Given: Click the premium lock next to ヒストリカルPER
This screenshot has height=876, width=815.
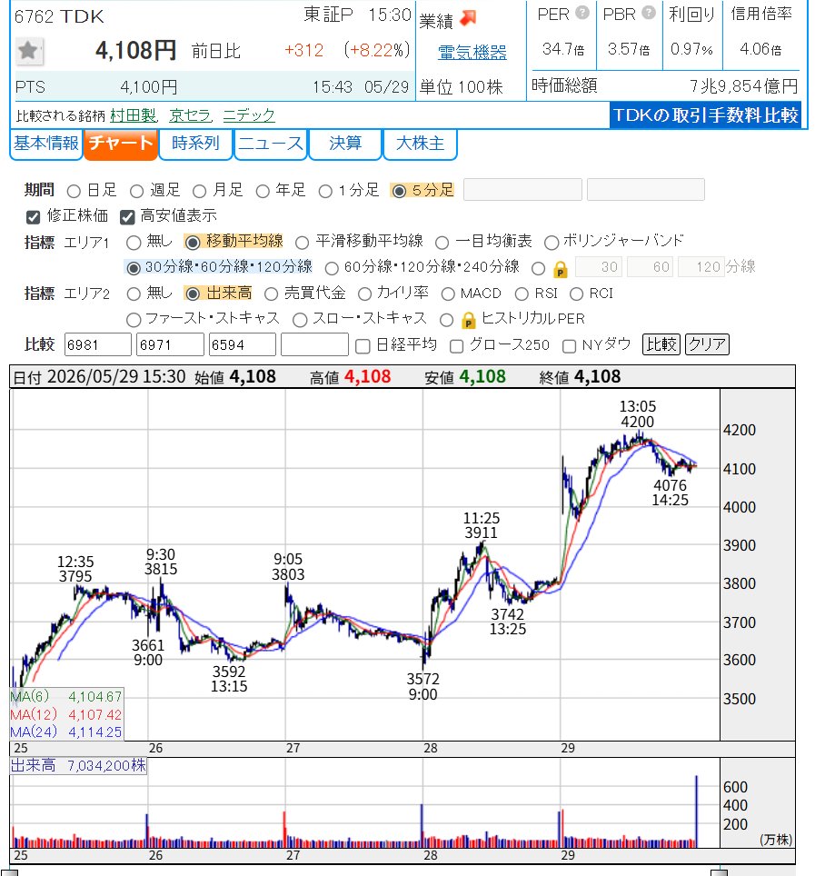Looking at the screenshot, I should coord(468,320).
